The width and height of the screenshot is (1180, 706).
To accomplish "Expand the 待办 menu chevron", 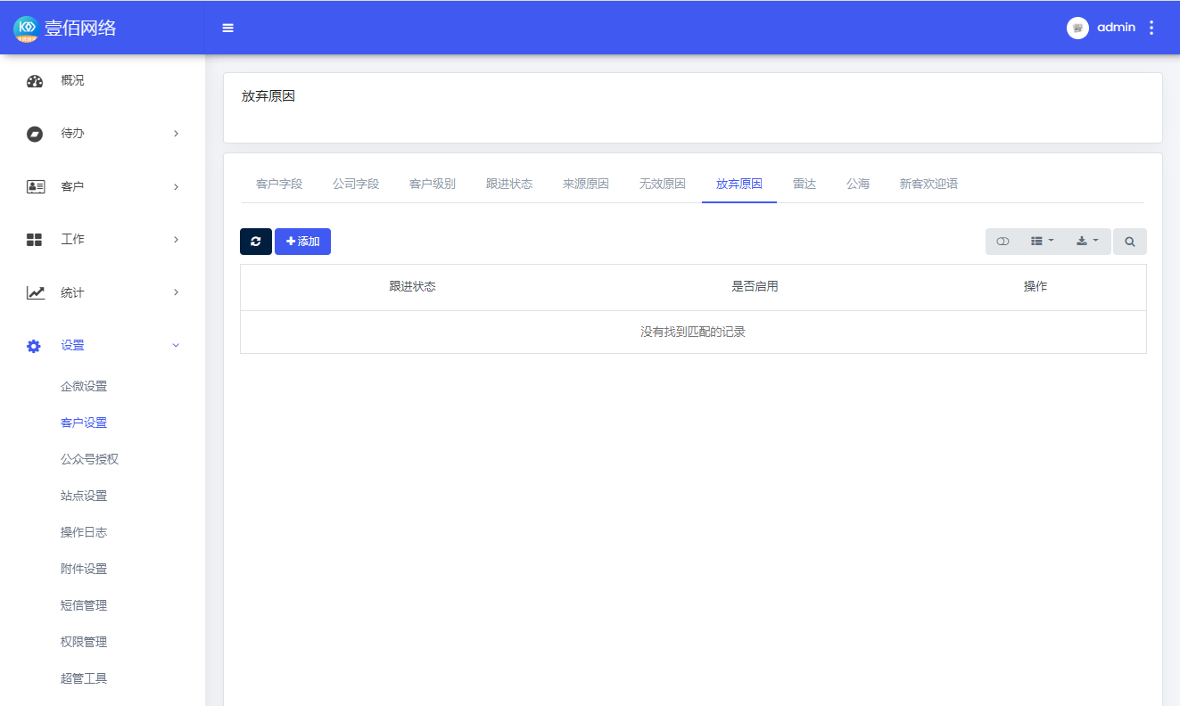I will [176, 134].
